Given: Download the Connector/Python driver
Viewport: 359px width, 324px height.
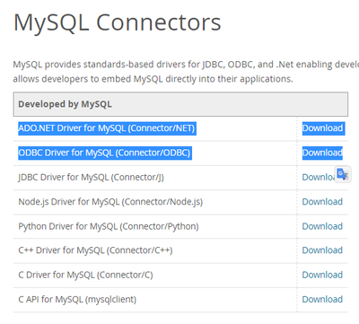Looking at the screenshot, I should point(322,226).
